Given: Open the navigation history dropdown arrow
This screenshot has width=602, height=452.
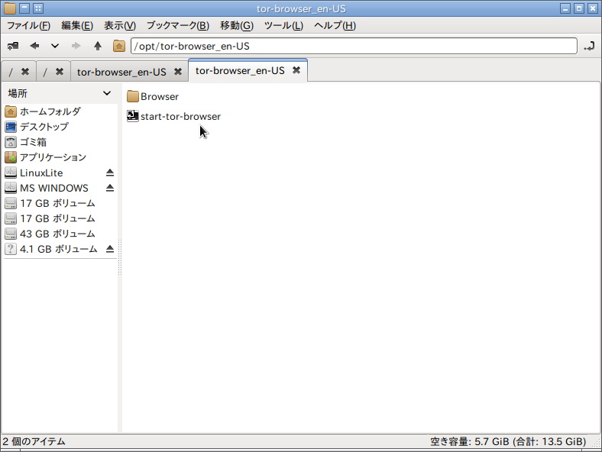Looking at the screenshot, I should coord(55,46).
